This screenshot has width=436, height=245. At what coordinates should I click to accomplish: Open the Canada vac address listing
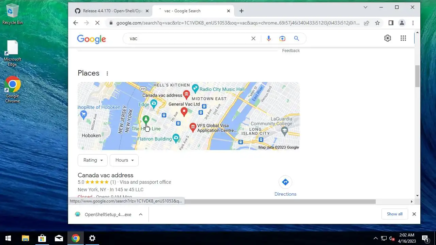click(106, 175)
